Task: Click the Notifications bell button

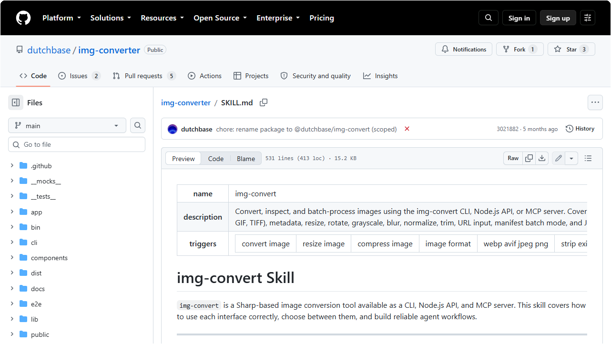Action: click(x=464, y=50)
